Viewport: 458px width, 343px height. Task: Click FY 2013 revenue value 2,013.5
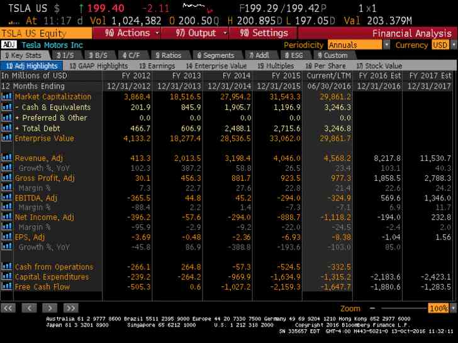pos(187,158)
